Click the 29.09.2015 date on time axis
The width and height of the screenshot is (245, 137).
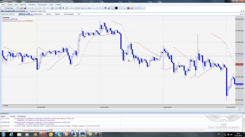(104, 107)
